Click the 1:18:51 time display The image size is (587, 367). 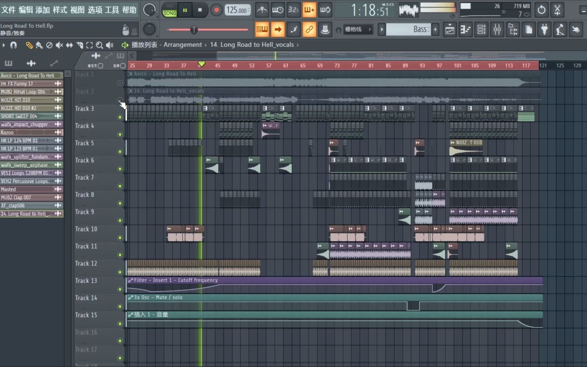[370, 10]
